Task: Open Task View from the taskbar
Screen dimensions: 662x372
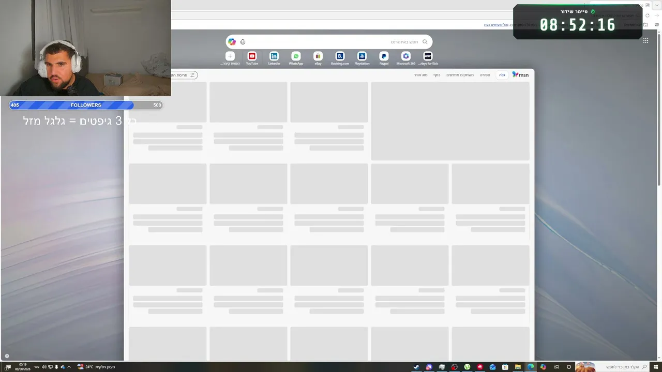Action: pos(556,367)
